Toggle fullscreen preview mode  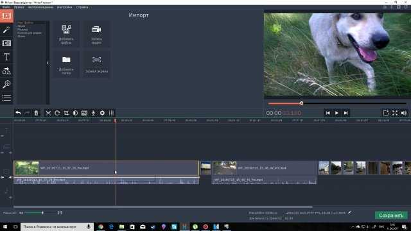395,113
